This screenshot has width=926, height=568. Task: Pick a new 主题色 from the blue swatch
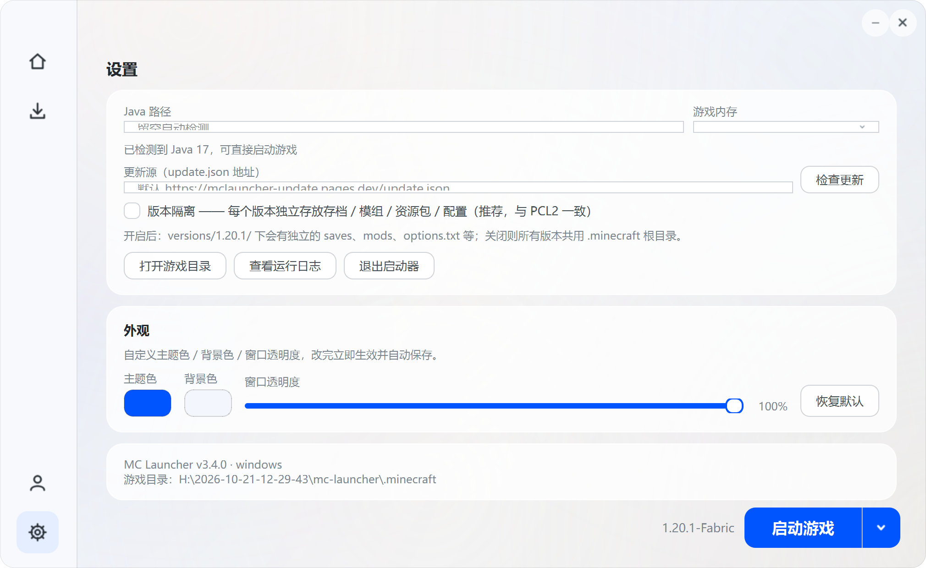point(148,403)
